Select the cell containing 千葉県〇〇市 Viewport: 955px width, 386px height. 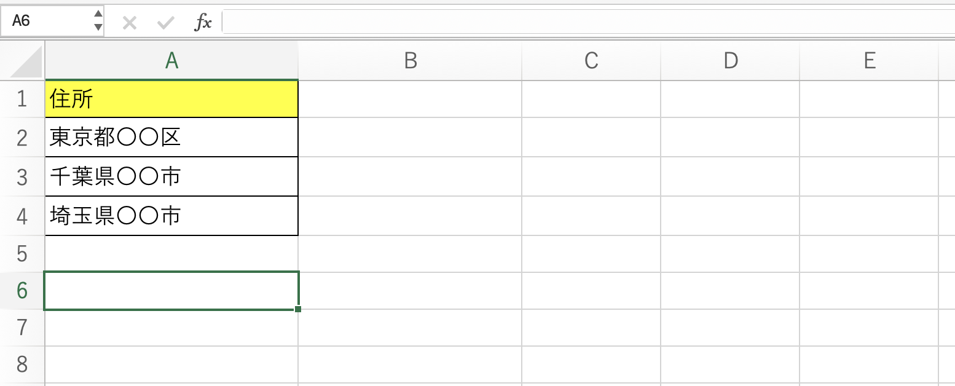point(171,177)
